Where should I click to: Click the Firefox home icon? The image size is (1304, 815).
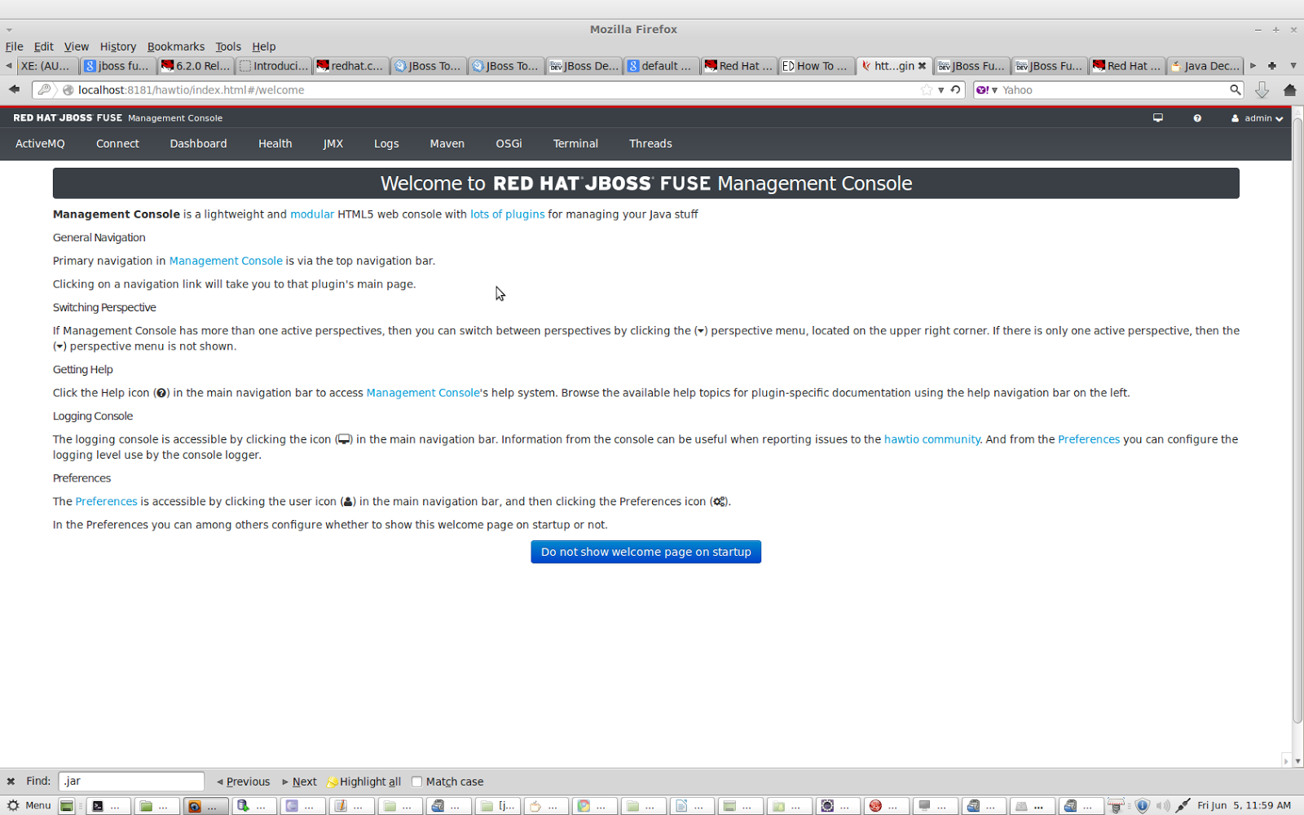click(1290, 90)
